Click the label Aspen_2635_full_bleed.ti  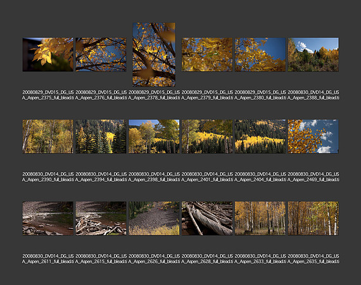point(313,258)
